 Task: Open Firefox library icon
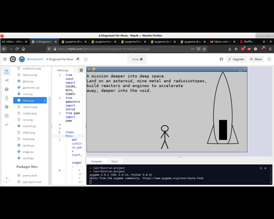[236, 49]
